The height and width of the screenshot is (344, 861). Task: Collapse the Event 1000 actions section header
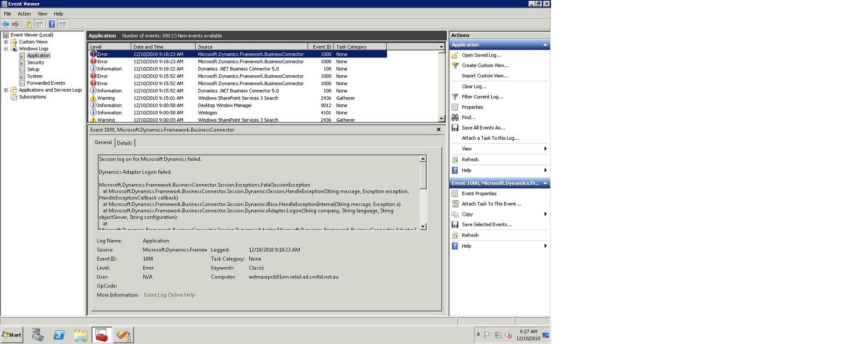click(x=545, y=183)
